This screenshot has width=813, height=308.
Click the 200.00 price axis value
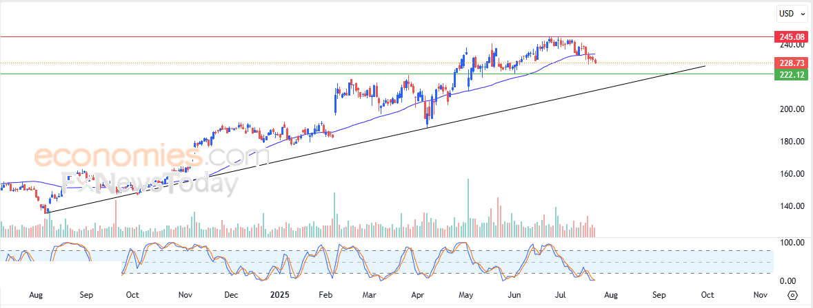(793, 109)
